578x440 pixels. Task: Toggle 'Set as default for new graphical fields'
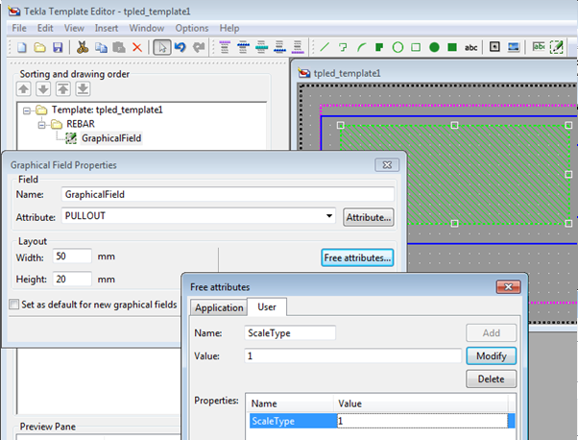tap(12, 305)
